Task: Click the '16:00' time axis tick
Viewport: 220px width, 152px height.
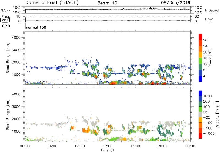Action: coord(135,146)
